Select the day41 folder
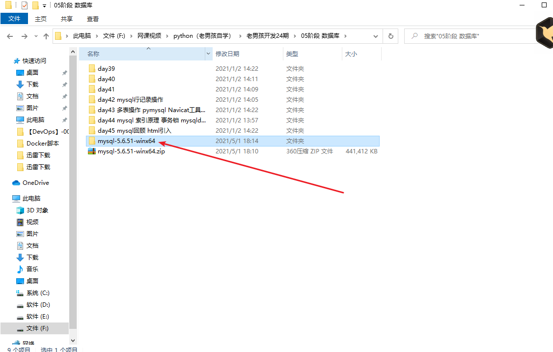Viewport: 553px width, 352px height. coord(106,89)
